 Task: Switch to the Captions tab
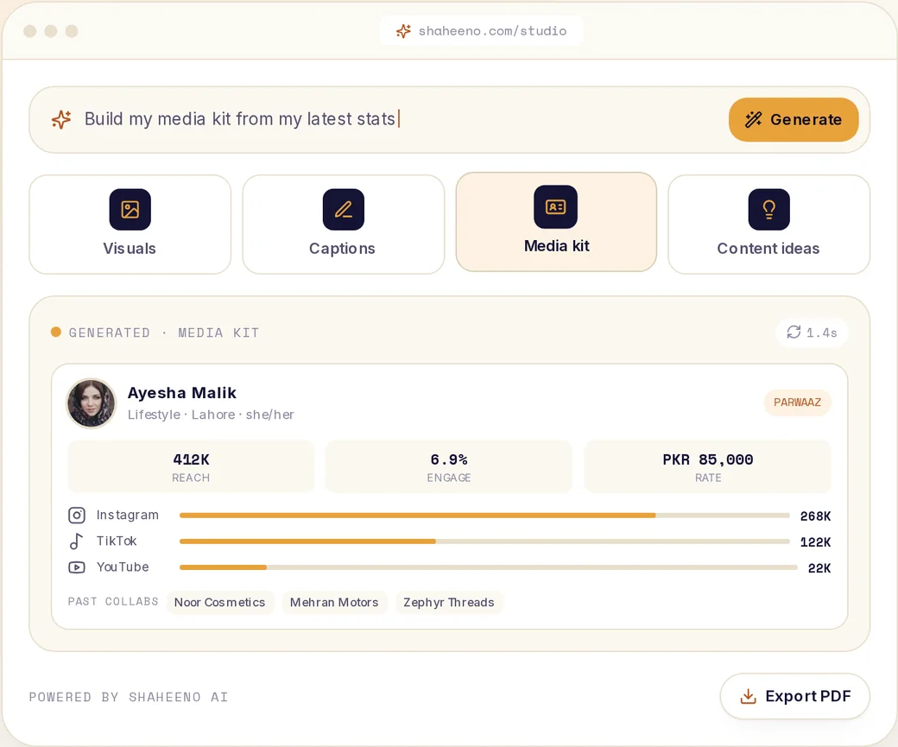click(344, 225)
